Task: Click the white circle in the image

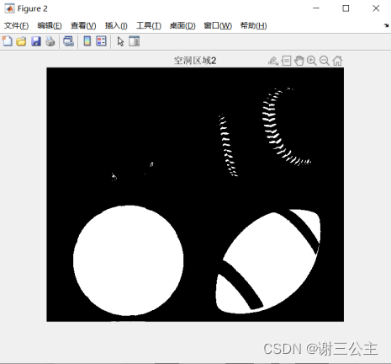Action: click(129, 260)
